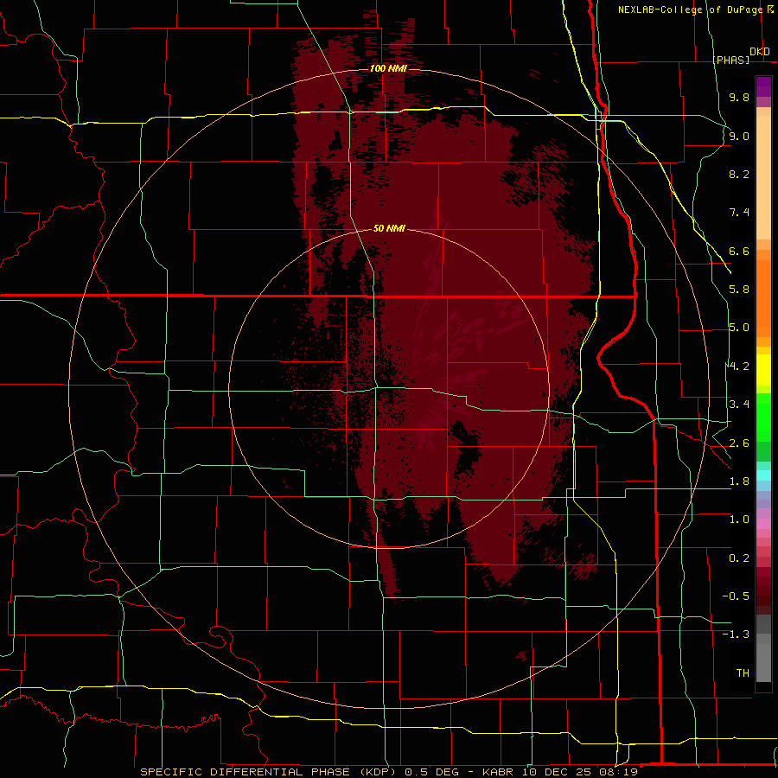The height and width of the screenshot is (778, 778).
Task: Click the [PHAS] unit label
Action: (730, 60)
